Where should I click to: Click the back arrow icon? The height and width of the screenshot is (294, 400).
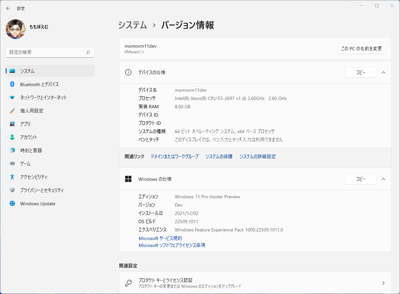(x=8, y=8)
